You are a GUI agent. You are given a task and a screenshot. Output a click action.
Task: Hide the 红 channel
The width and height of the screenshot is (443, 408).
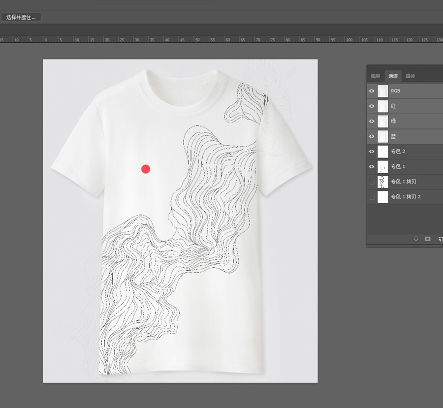point(372,106)
